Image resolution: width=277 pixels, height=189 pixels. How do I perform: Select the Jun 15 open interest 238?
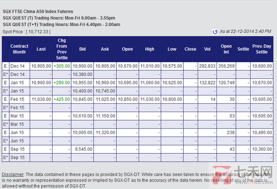click(231, 132)
